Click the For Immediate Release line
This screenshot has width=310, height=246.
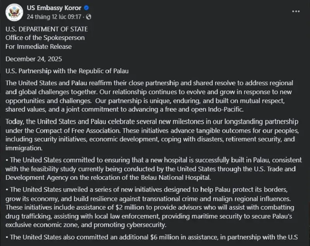click(x=38, y=46)
